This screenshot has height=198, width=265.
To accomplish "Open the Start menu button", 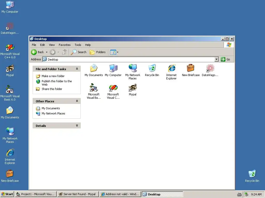I will point(7,194).
